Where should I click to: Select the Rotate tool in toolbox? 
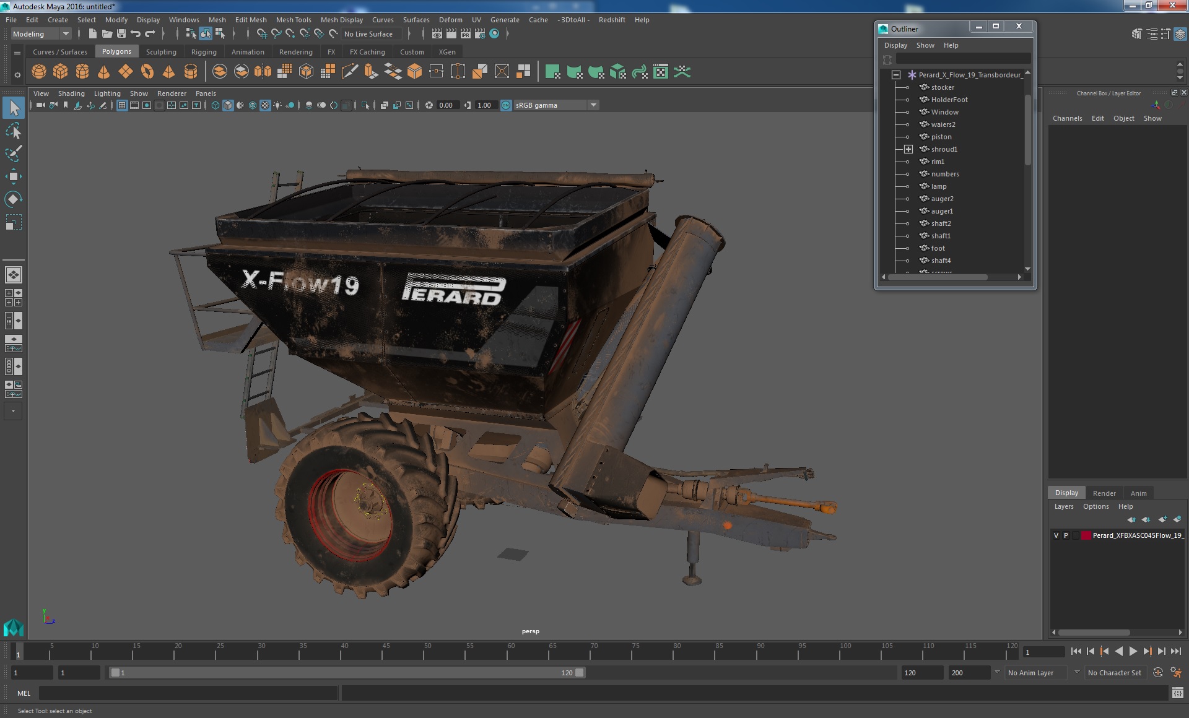(x=14, y=199)
